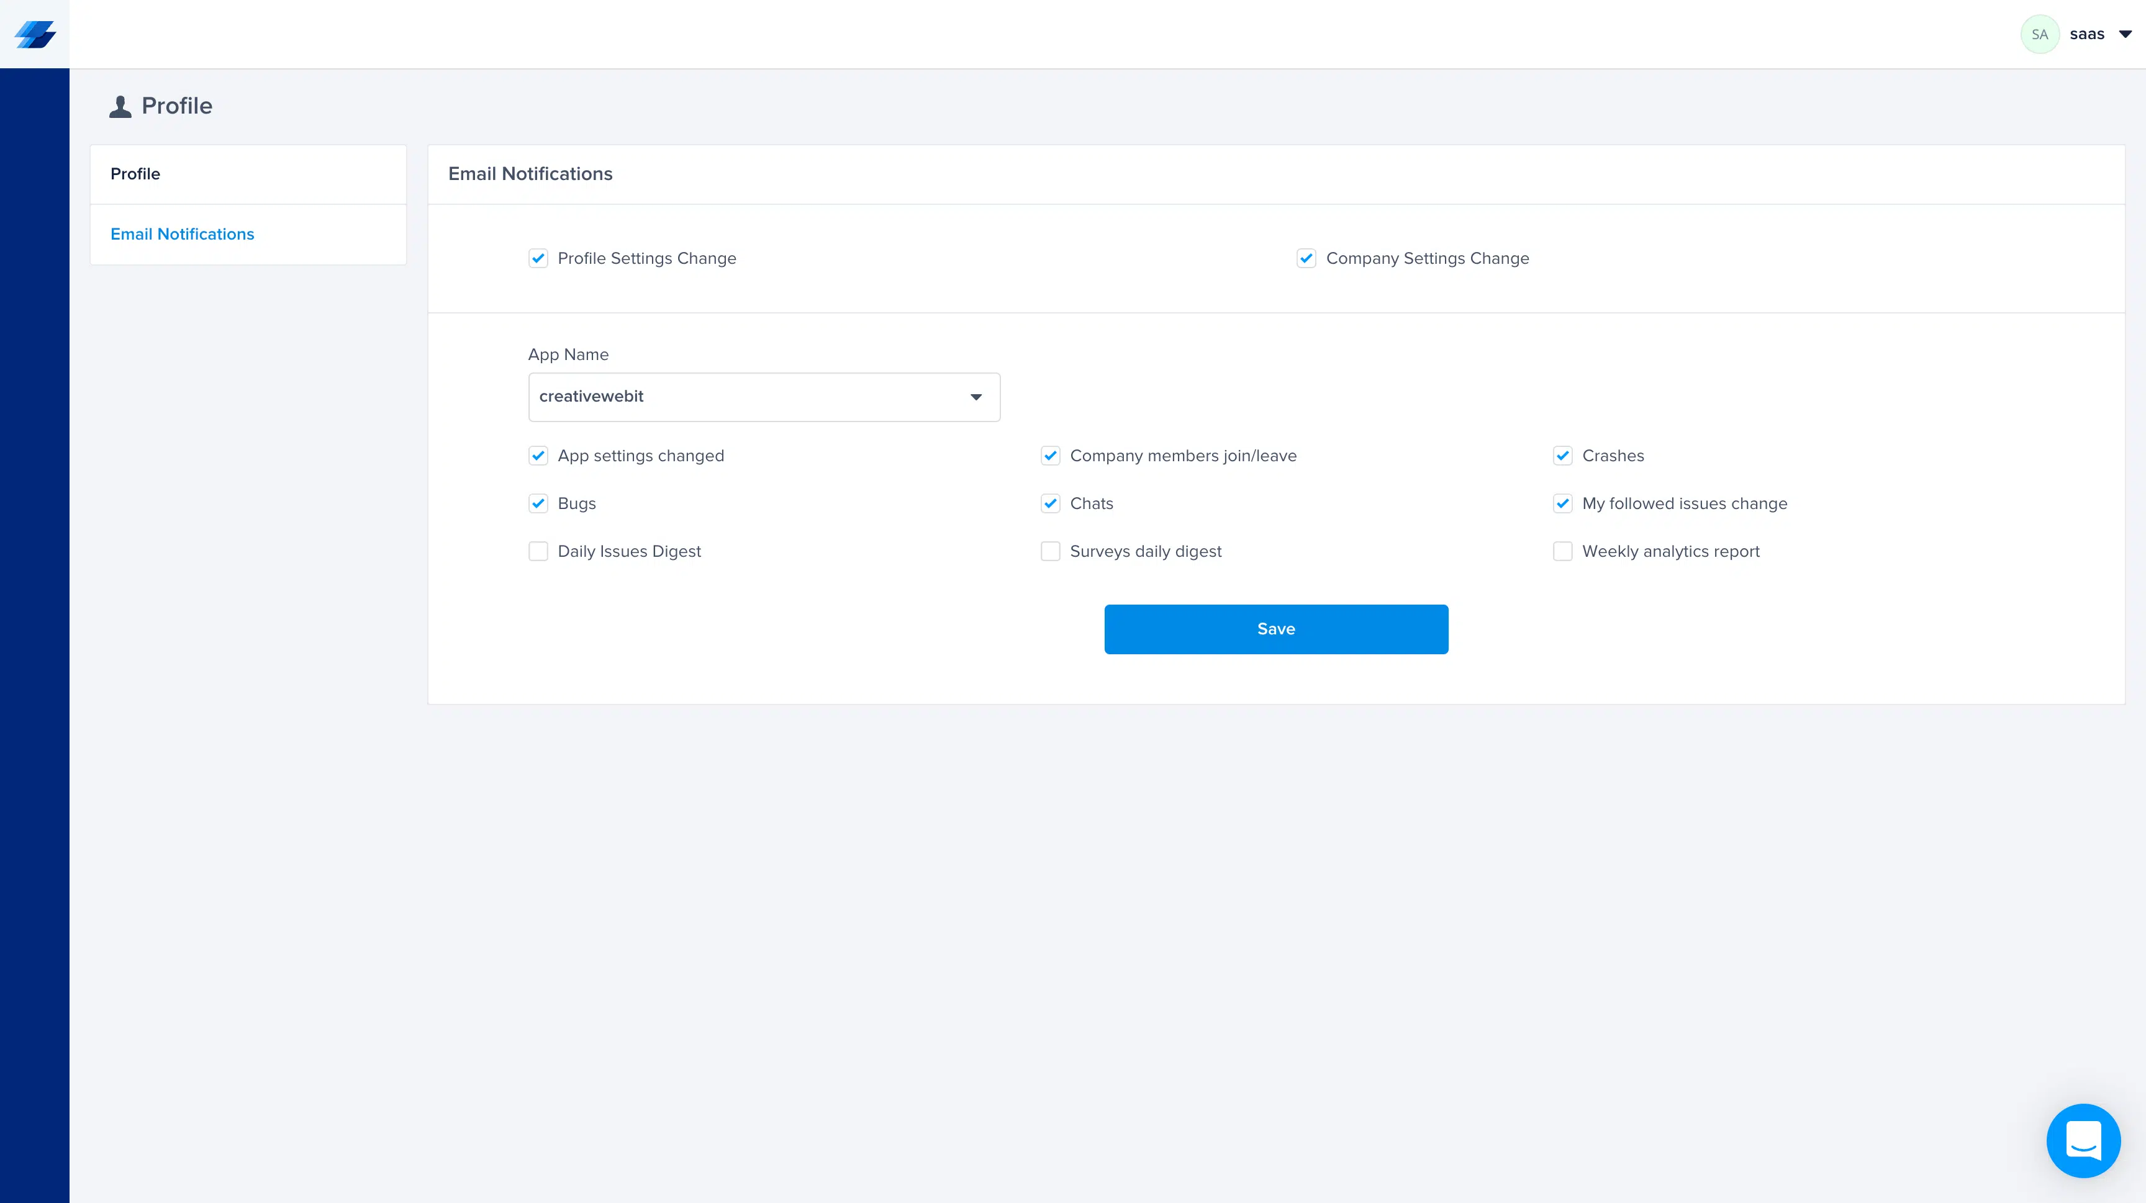
Task: Click the App Name label
Action: (x=568, y=354)
